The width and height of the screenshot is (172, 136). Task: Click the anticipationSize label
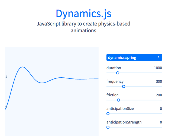pos(120,109)
